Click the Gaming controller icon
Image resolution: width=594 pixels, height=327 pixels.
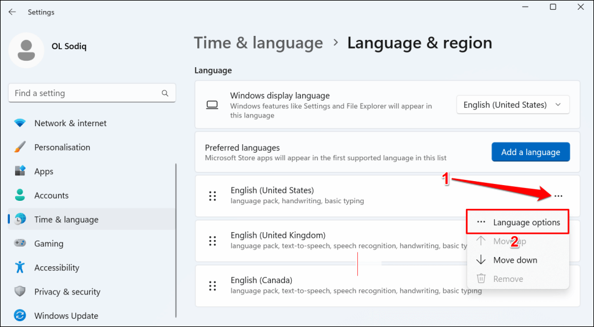coord(20,244)
